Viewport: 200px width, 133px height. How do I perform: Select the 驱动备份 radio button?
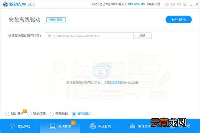(7, 114)
